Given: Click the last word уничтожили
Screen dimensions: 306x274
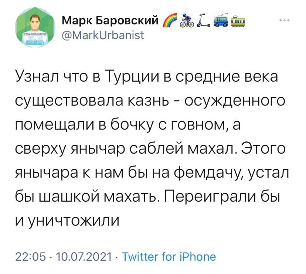Looking at the screenshot, I should click(74, 222).
